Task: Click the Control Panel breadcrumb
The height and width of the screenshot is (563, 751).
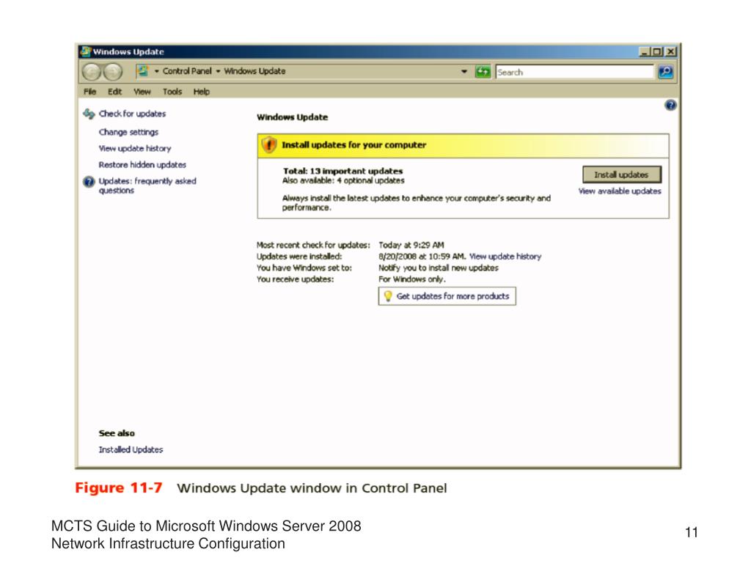Action: [187, 71]
